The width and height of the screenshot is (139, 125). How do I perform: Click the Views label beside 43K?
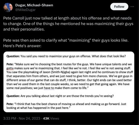point(55,118)
